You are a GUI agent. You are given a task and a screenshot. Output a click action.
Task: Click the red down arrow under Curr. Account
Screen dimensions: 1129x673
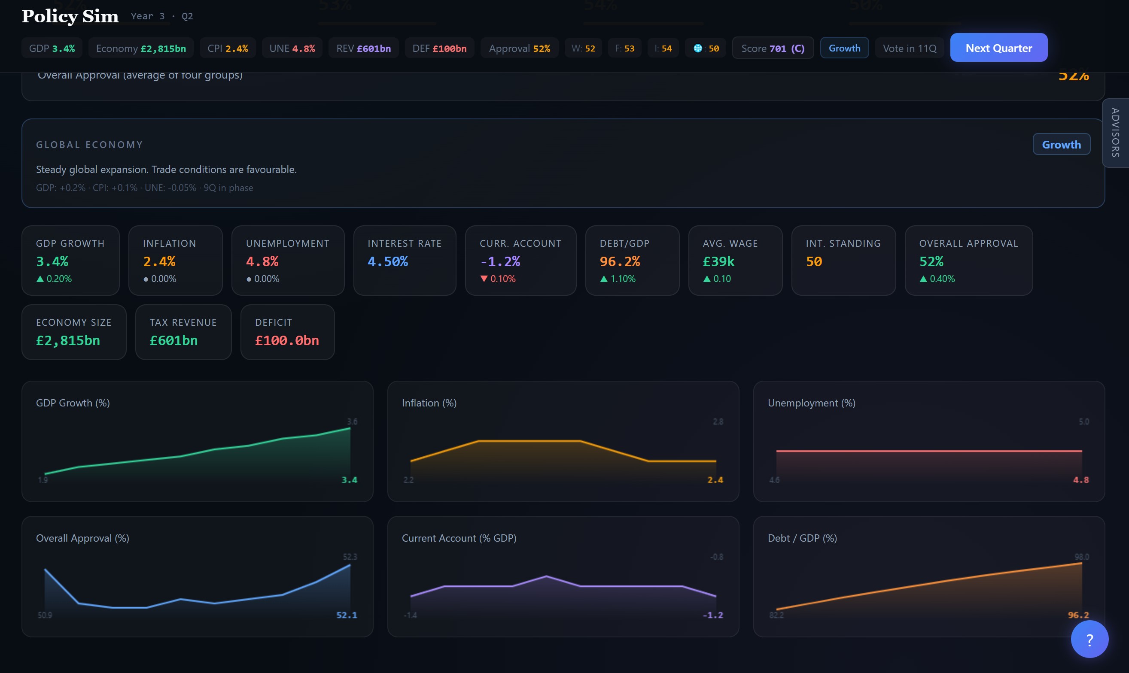[484, 279]
